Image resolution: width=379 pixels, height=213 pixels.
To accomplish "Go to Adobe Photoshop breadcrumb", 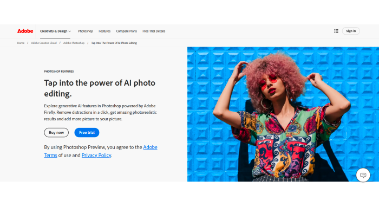I will (74, 43).
